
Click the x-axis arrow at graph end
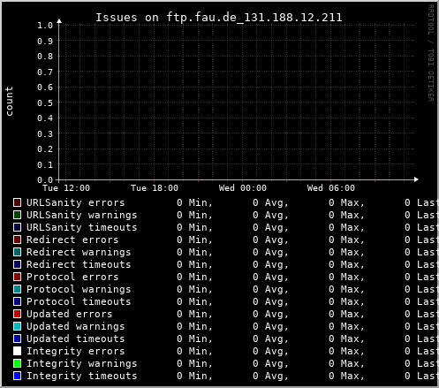pyautogui.click(x=416, y=179)
